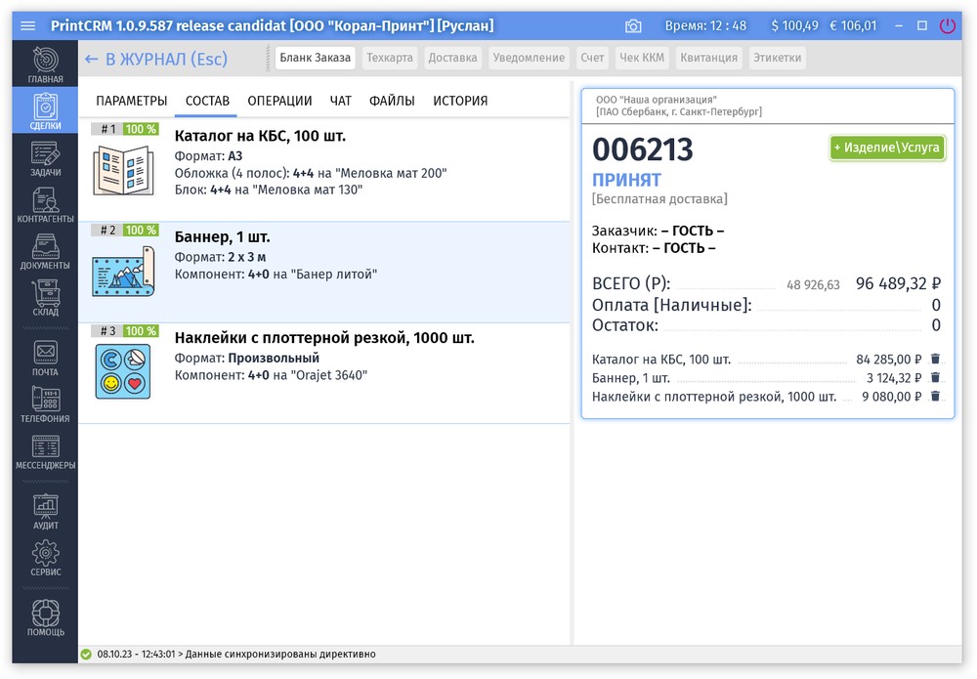The image size is (977, 679).
Task: Open the Склад sidebar section
Action: coord(46,298)
